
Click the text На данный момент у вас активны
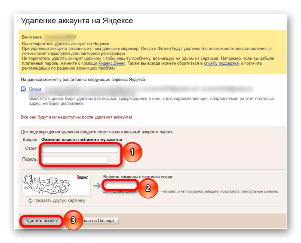(x=83, y=80)
